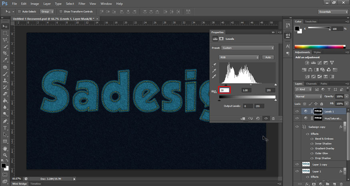Select the Hand tool
This screenshot has height=186, width=350.
coord(5,148)
